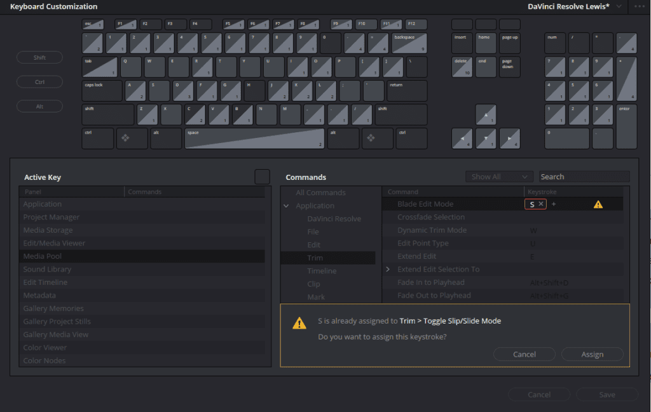Click the bottom Save button
This screenshot has height=412, width=651.
(x=607, y=395)
